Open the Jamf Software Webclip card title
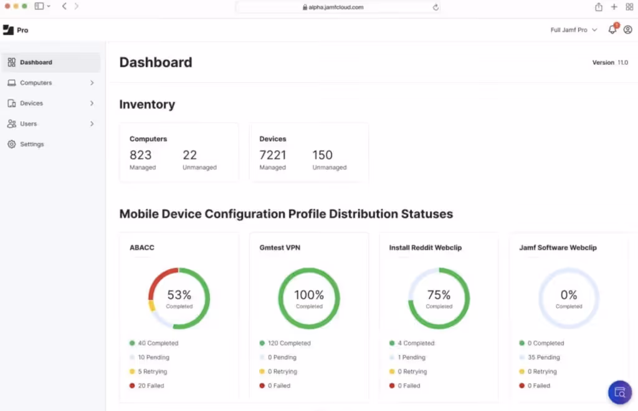 (558, 248)
